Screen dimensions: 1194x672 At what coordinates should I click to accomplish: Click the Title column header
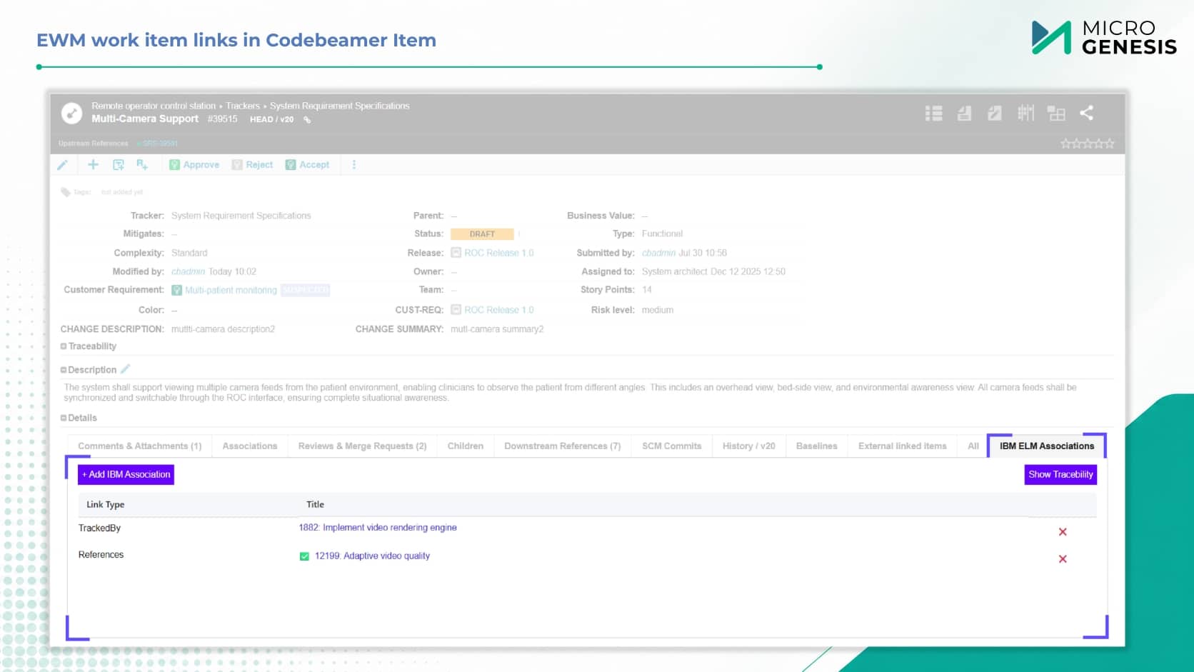[315, 505]
